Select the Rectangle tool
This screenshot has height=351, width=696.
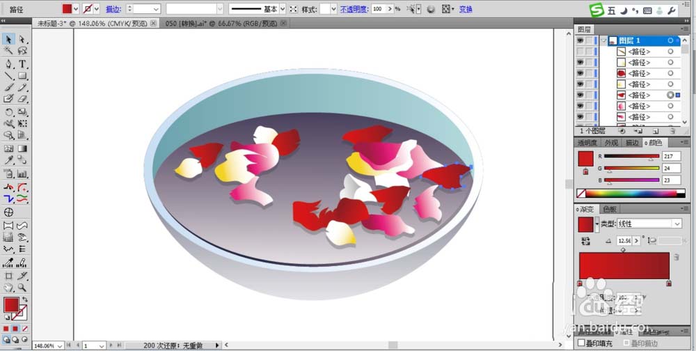[x=22, y=76]
